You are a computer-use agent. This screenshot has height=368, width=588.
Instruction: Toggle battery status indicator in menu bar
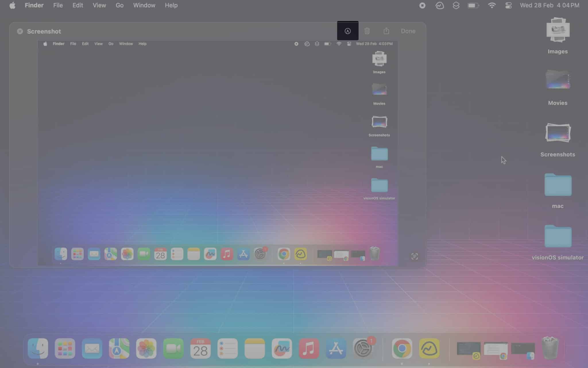tap(473, 5)
